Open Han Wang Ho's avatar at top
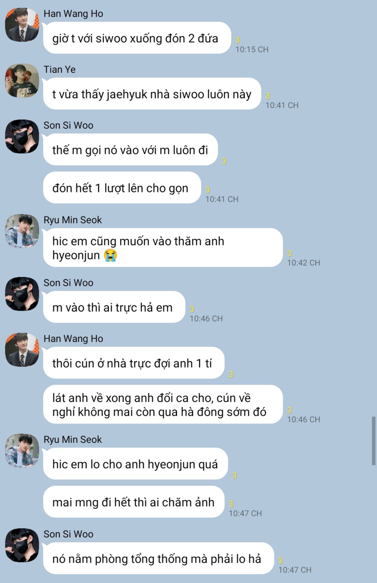The image size is (377, 583). pyautogui.click(x=22, y=25)
